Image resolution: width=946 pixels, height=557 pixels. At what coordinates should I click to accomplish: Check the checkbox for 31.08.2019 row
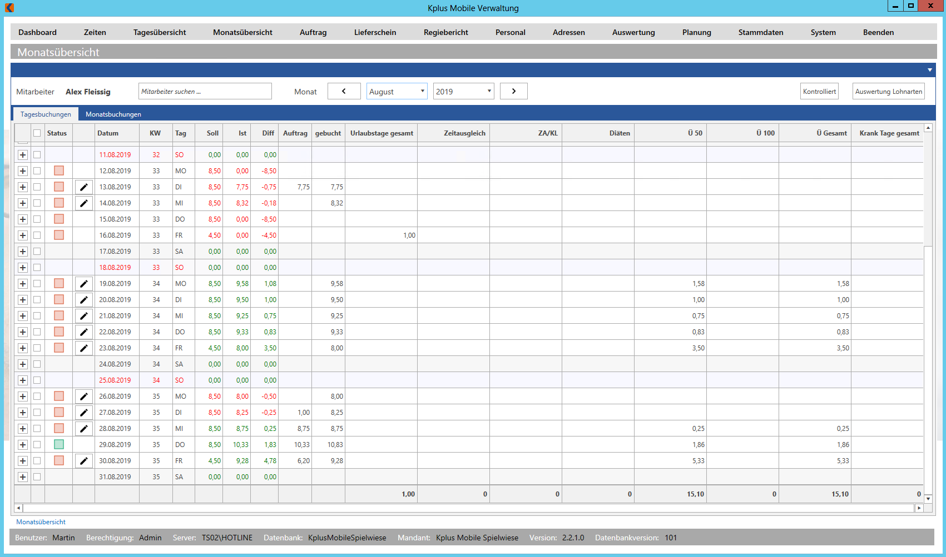click(37, 477)
